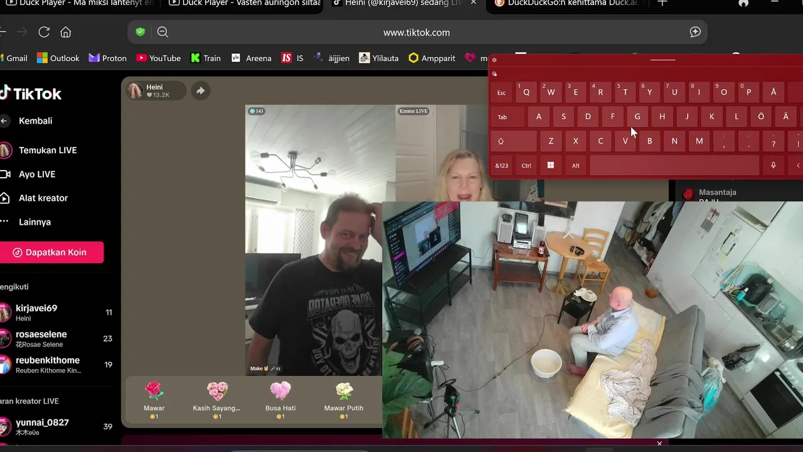
Task: Open Gmail bookmark
Action: pos(14,58)
